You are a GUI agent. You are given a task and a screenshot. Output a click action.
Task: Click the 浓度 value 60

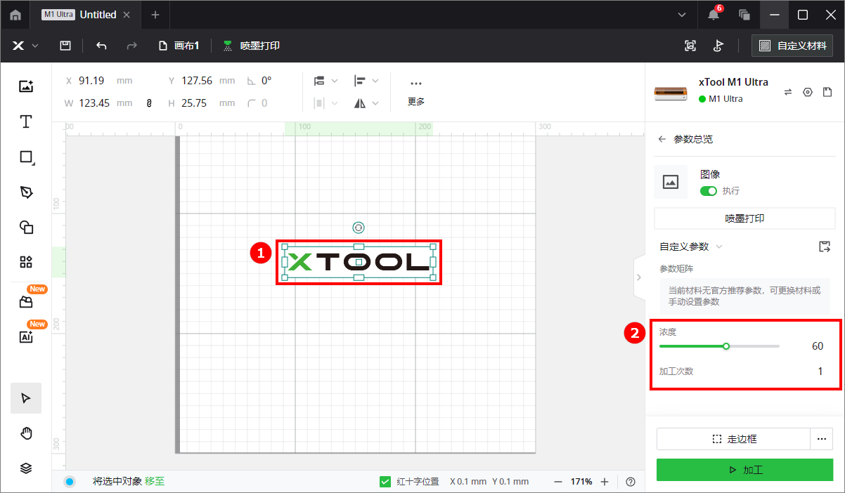point(817,346)
